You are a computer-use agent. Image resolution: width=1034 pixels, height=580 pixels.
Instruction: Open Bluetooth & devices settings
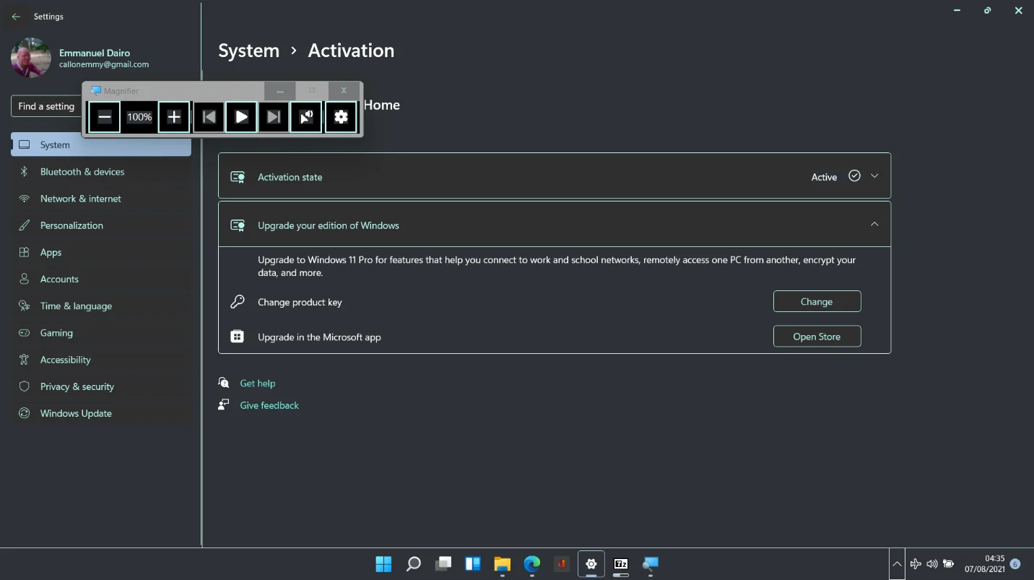click(x=101, y=172)
